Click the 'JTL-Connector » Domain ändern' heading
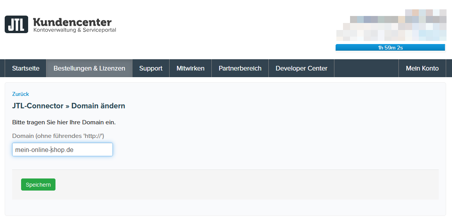This screenshot has height=219, width=452. pos(69,106)
